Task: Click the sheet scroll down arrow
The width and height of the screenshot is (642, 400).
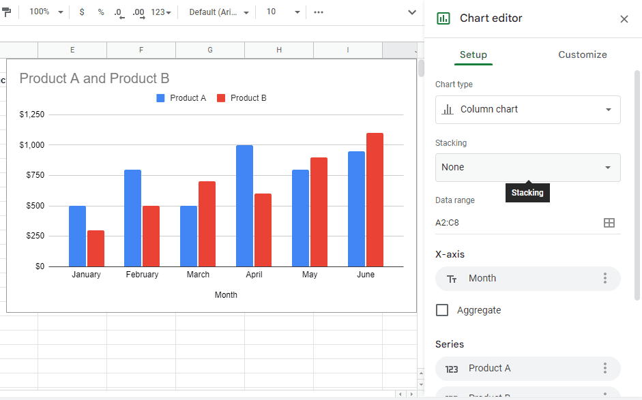Action: click(x=421, y=384)
